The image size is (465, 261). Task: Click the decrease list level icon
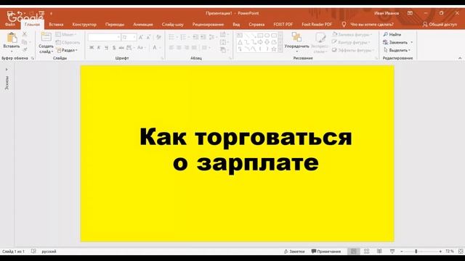[x=195, y=37]
